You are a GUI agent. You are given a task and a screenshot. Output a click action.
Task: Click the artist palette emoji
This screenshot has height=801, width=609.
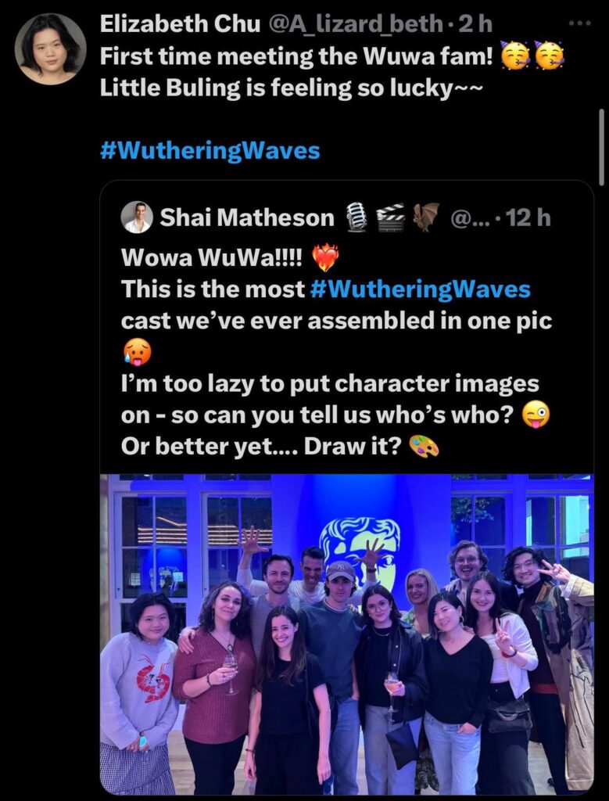(425, 447)
